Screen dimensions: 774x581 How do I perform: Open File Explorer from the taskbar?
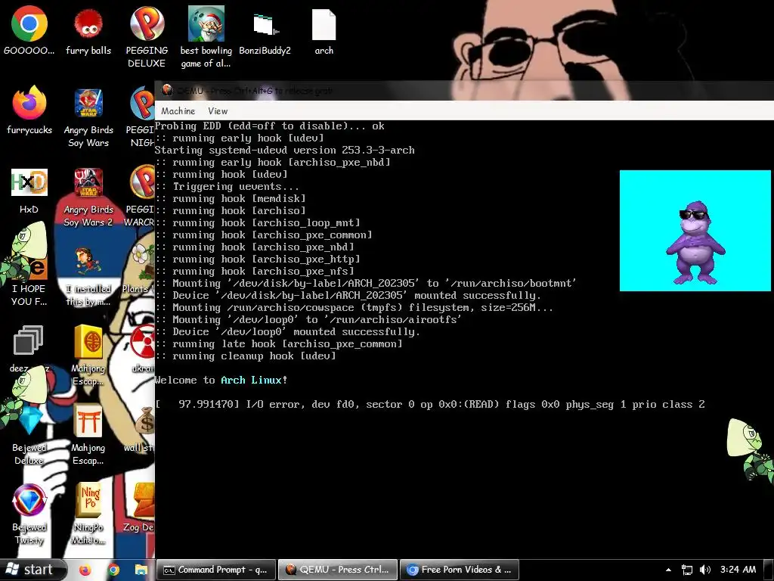(x=141, y=570)
